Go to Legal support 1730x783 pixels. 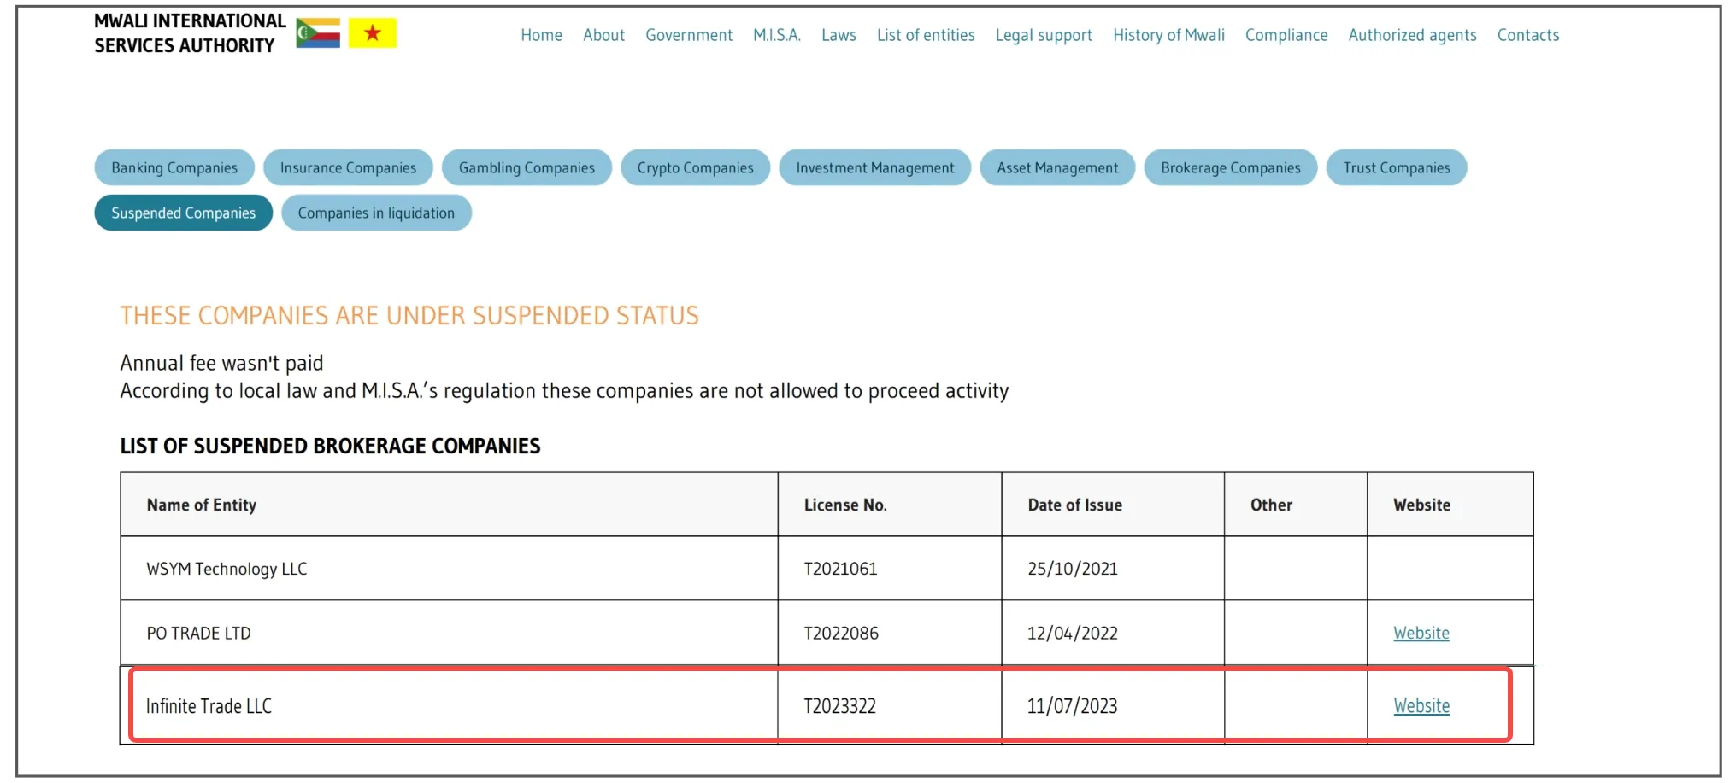(1044, 35)
